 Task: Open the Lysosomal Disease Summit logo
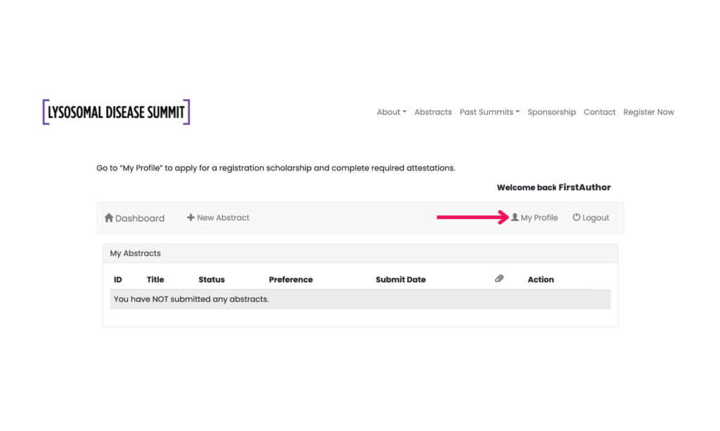click(x=116, y=112)
